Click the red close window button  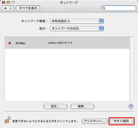[4, 2]
